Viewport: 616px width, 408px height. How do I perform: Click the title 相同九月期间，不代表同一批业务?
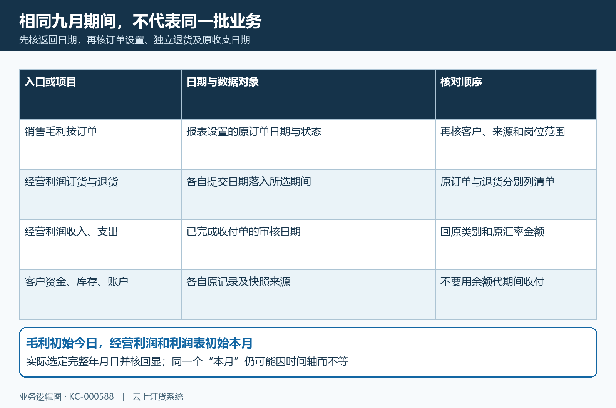coord(140,21)
